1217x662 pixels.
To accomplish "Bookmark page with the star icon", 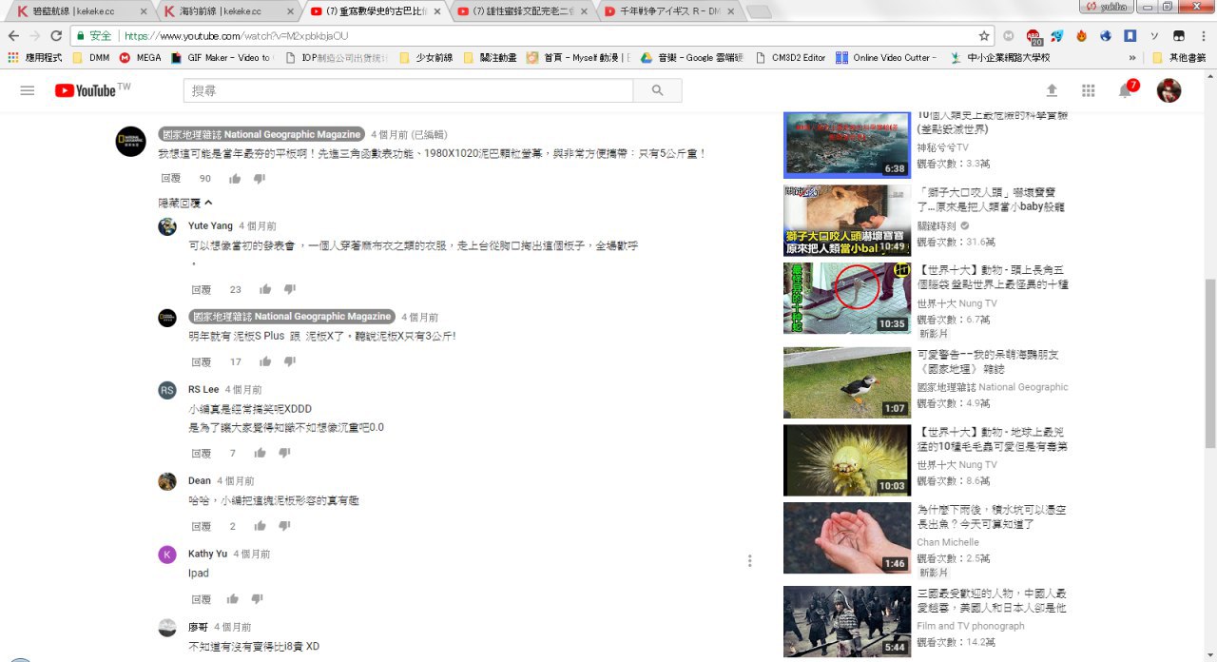I will click(984, 36).
